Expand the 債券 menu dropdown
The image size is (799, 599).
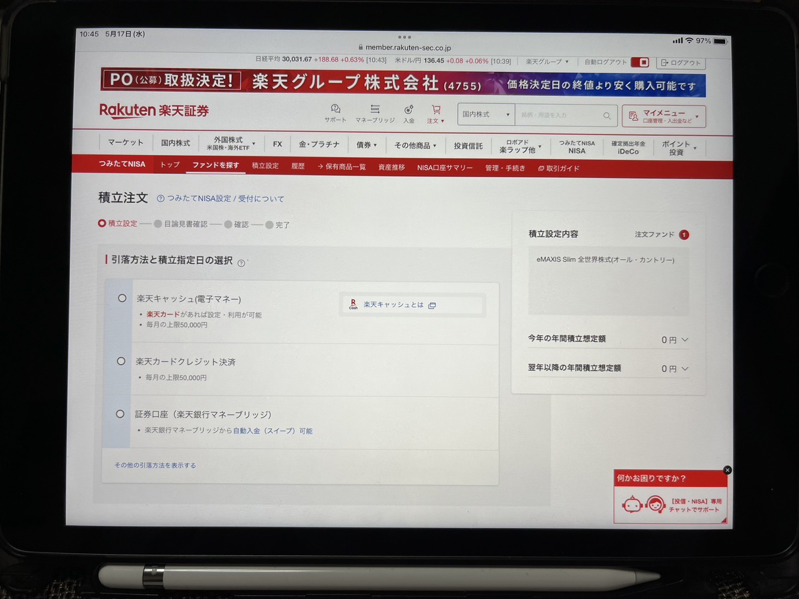coord(366,145)
